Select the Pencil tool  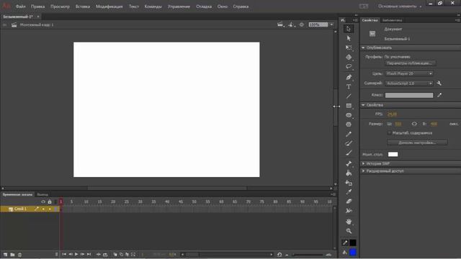(349, 134)
